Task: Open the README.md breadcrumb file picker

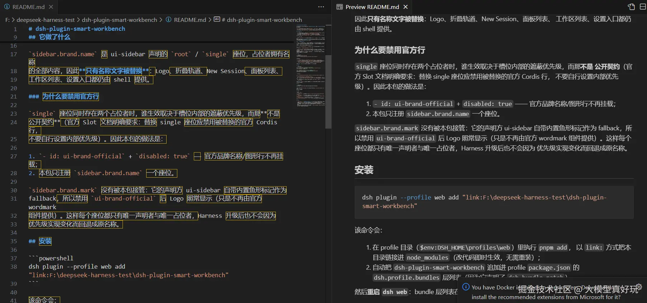Action: pos(190,20)
